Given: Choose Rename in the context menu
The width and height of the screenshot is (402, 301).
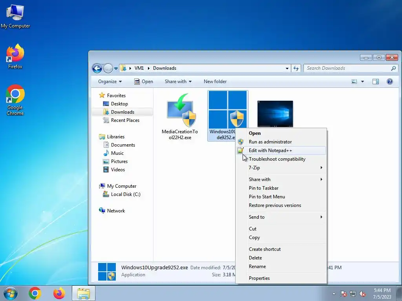Looking at the screenshot, I should 281,267.
